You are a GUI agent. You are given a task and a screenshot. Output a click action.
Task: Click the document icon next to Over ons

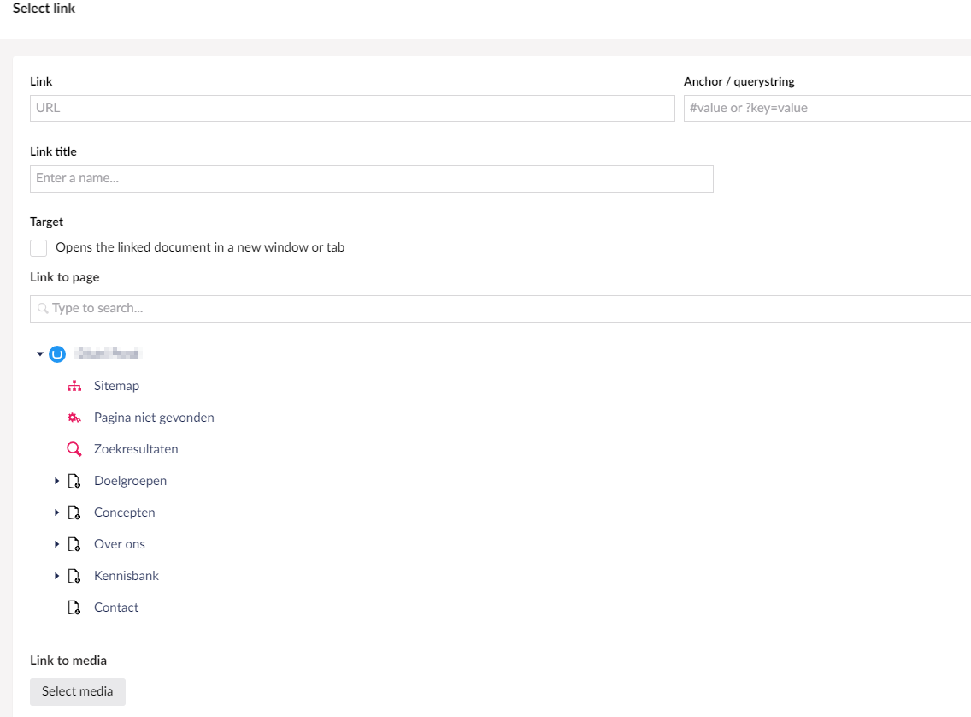click(x=74, y=543)
